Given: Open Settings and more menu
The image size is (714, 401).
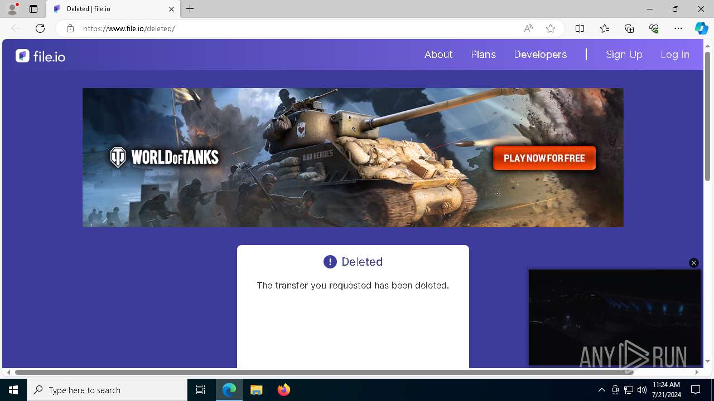Looking at the screenshot, I should tap(678, 28).
